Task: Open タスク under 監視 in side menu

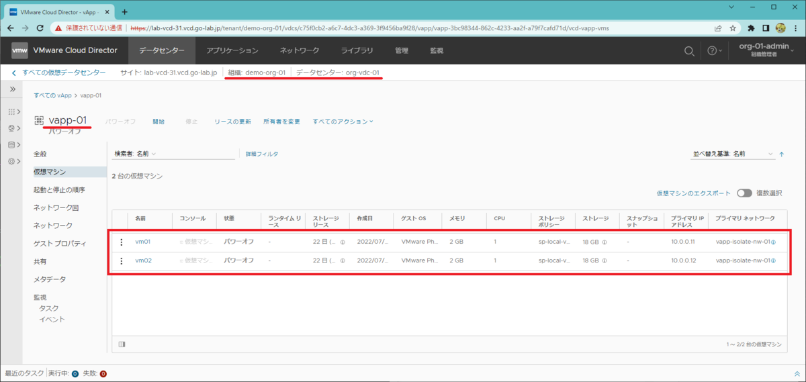Action: [x=48, y=308]
